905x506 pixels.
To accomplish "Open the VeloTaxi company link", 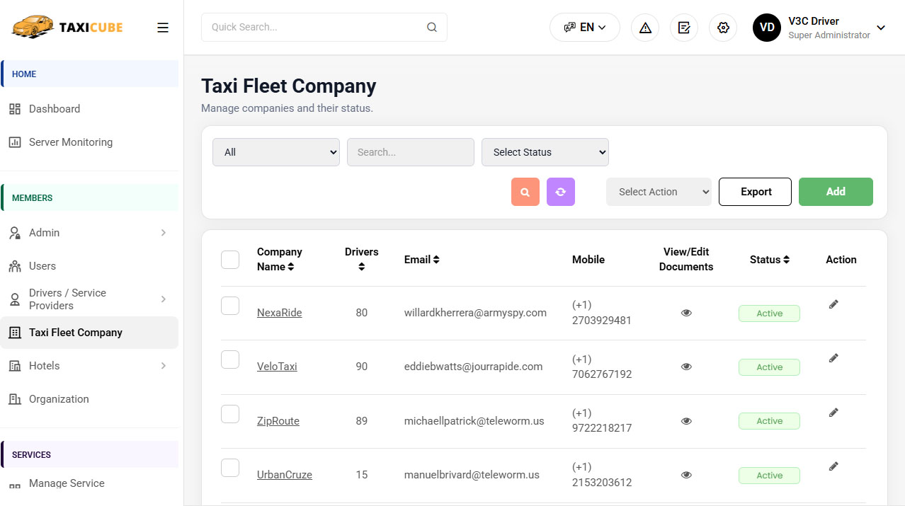I will click(x=277, y=367).
